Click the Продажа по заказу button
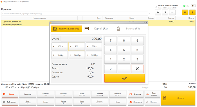 click(x=100, y=94)
